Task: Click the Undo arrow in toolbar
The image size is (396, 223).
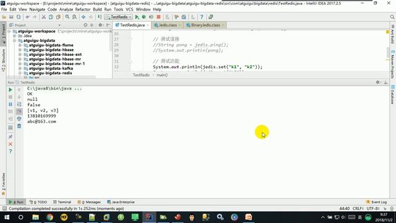Action: [x=27, y=17]
